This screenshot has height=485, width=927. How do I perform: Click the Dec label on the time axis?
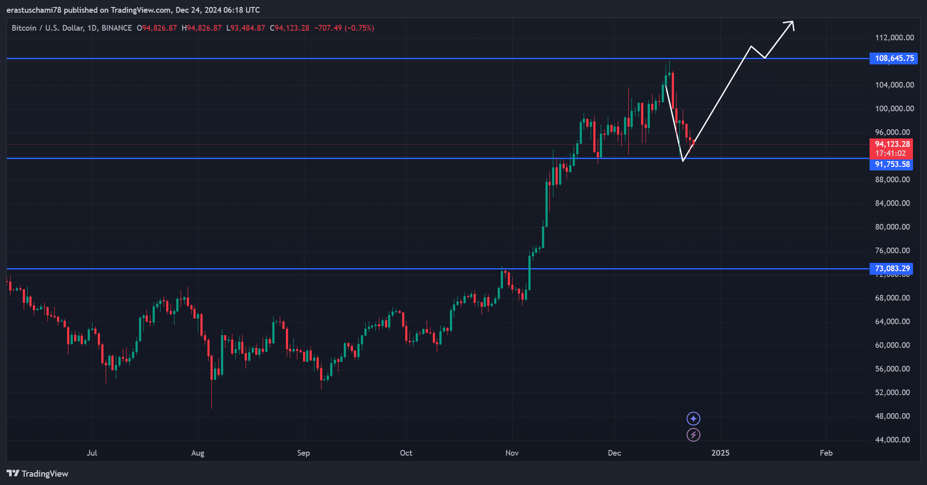pyautogui.click(x=614, y=453)
